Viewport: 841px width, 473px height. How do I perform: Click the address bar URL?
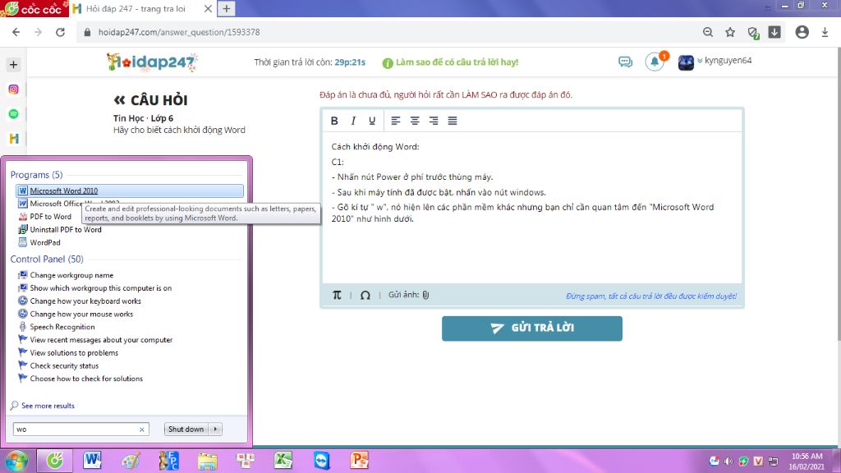coord(179,32)
